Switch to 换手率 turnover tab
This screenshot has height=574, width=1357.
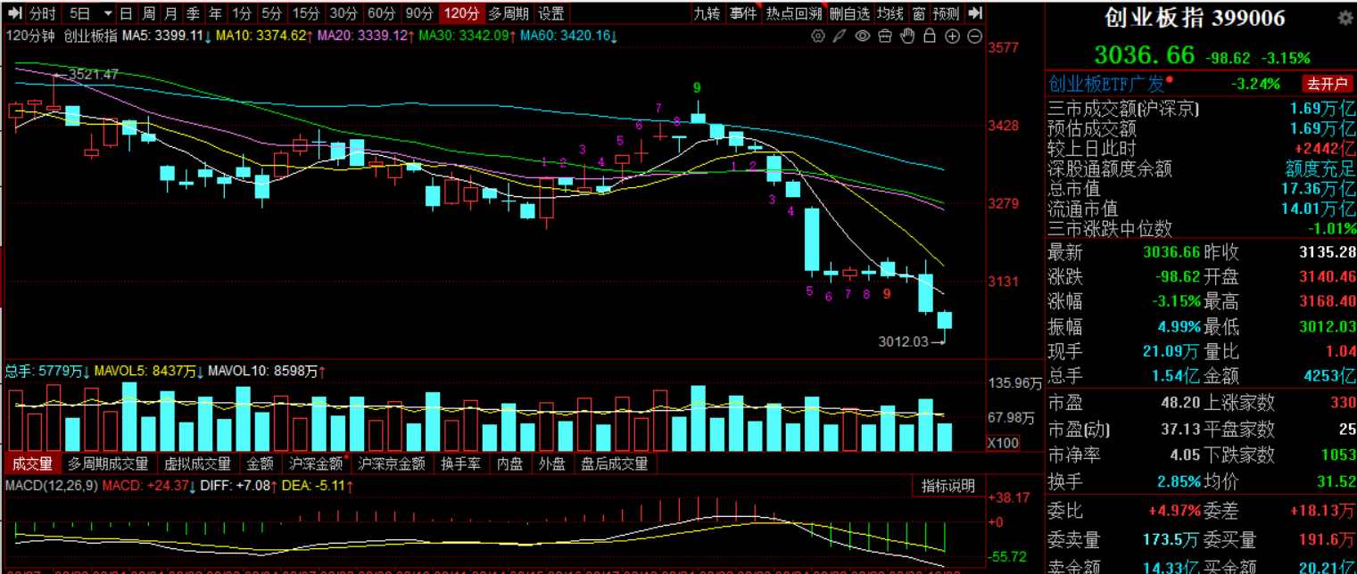pos(463,463)
